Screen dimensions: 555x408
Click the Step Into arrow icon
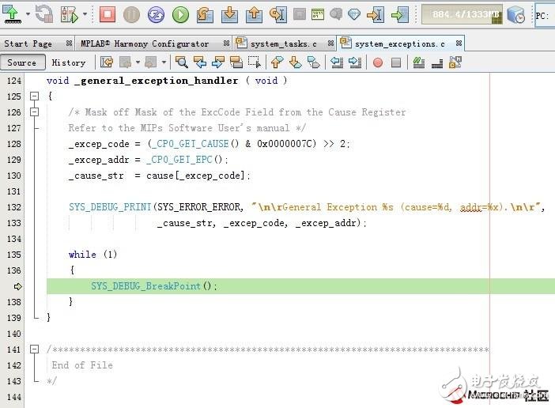coord(229,14)
